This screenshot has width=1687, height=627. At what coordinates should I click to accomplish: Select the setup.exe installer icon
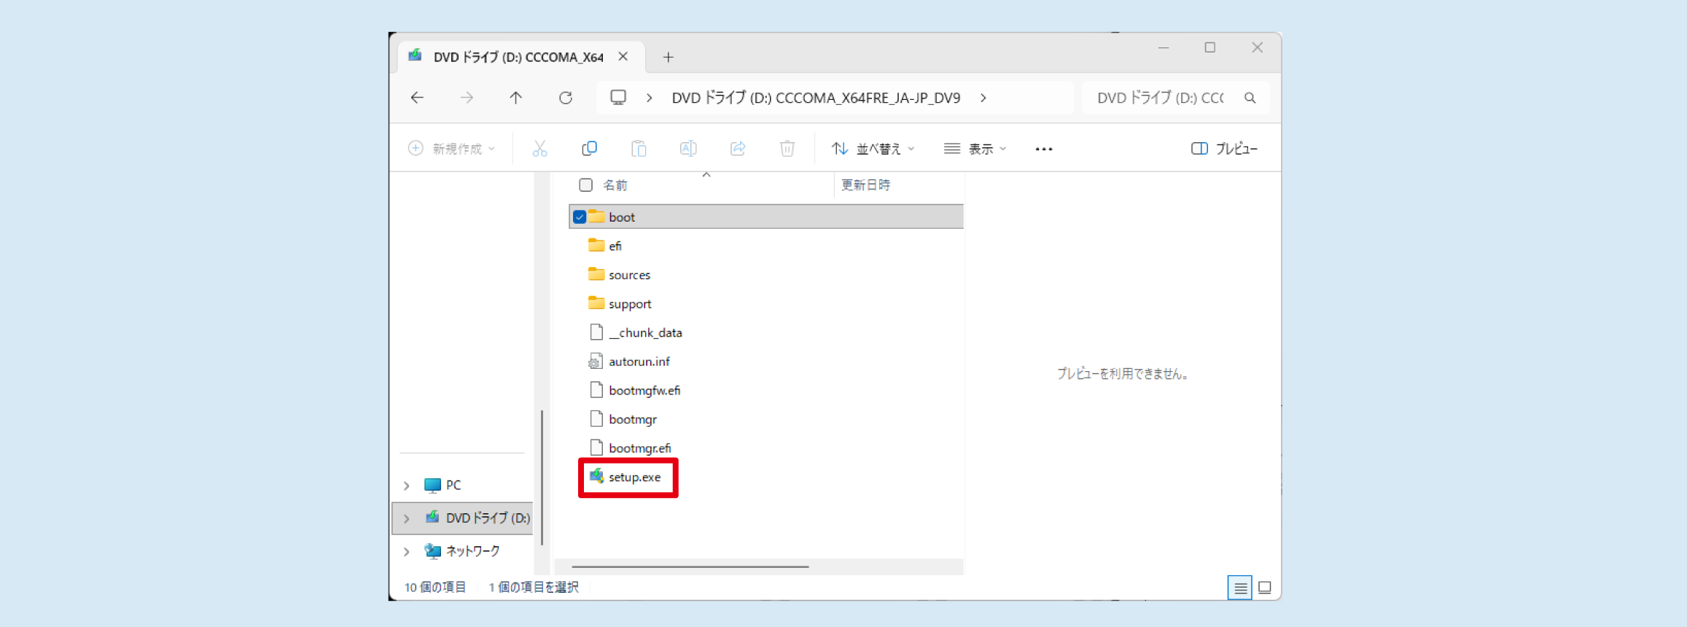tap(596, 477)
